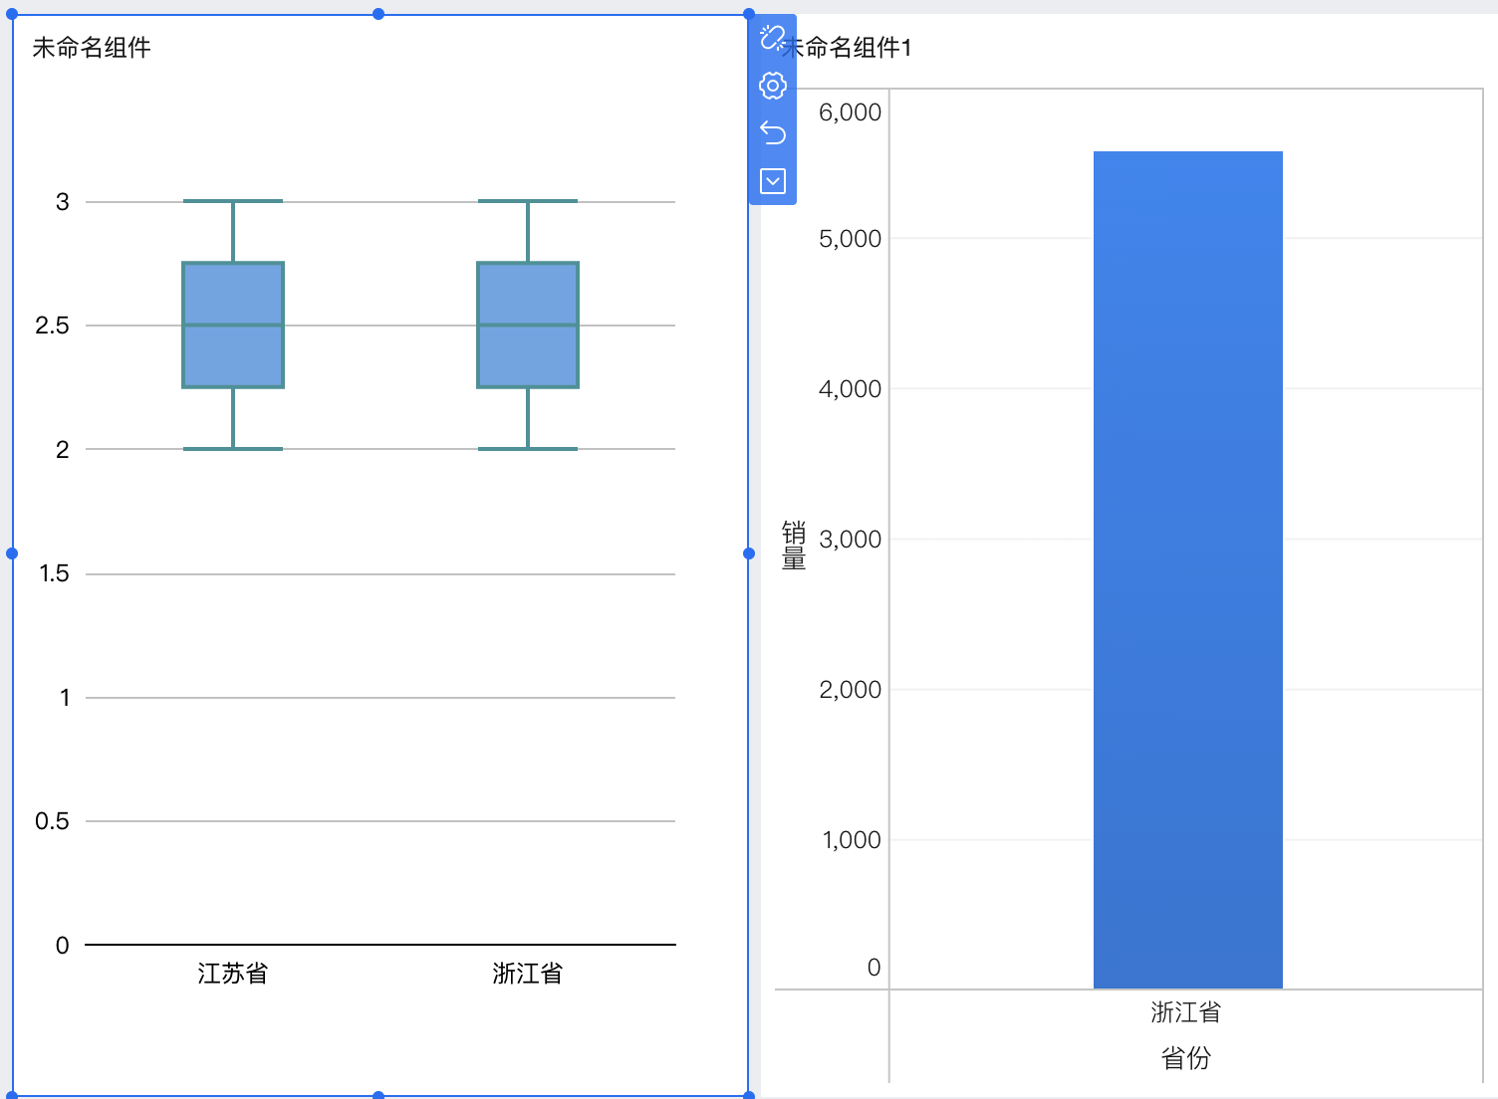
Task: Click upper whisker cap of 江苏省 box plot
Action: click(x=233, y=201)
